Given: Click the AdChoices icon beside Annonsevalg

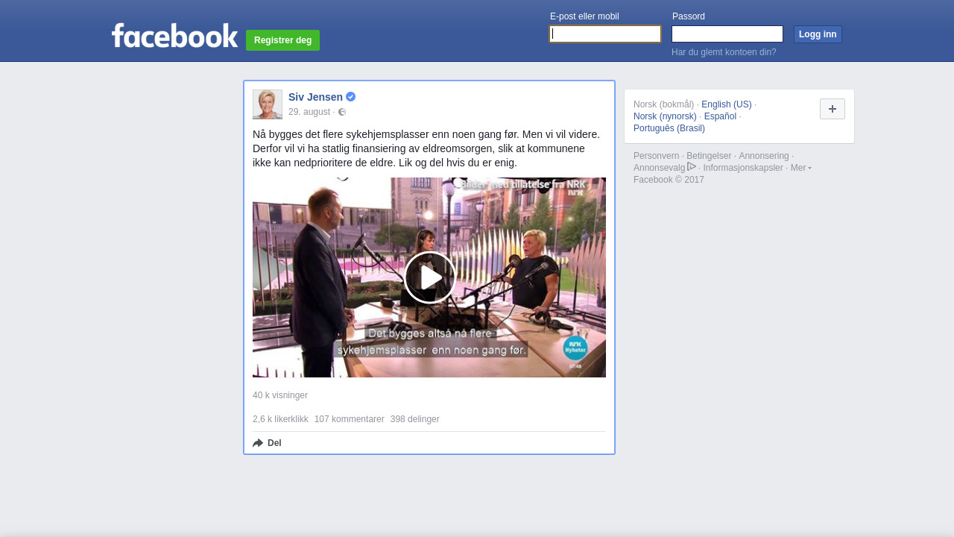Looking at the screenshot, I should (692, 167).
